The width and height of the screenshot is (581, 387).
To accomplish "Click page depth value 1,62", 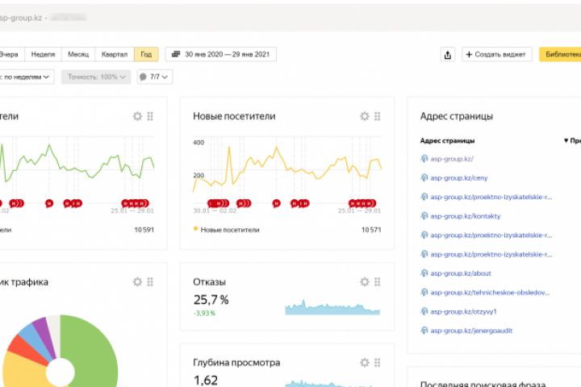I will pos(206,380).
